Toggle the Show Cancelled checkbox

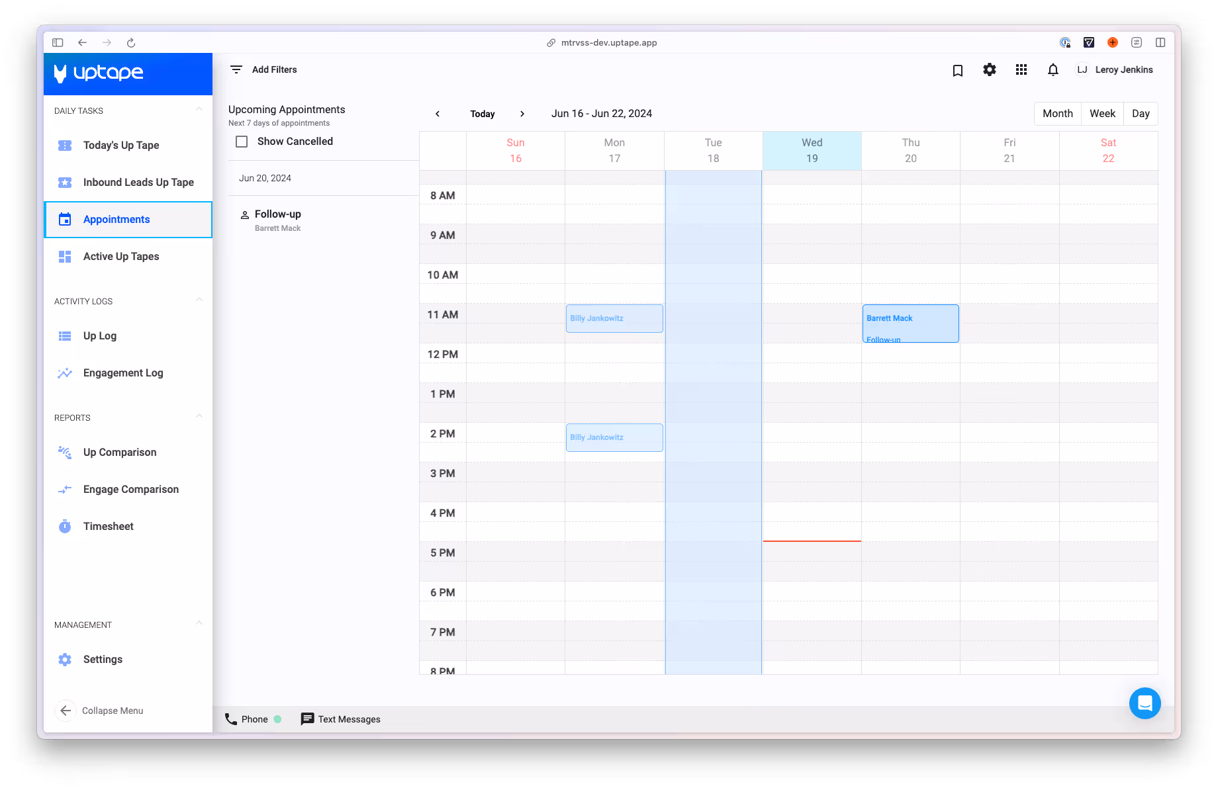tap(242, 142)
